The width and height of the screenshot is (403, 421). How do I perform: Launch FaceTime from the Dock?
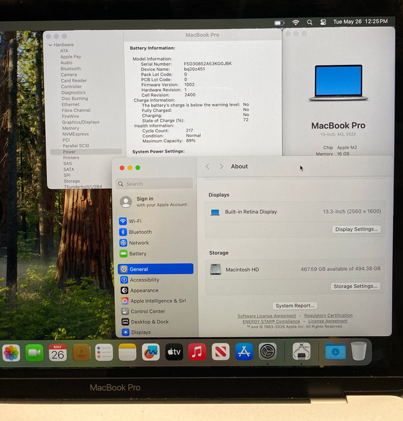tap(34, 352)
